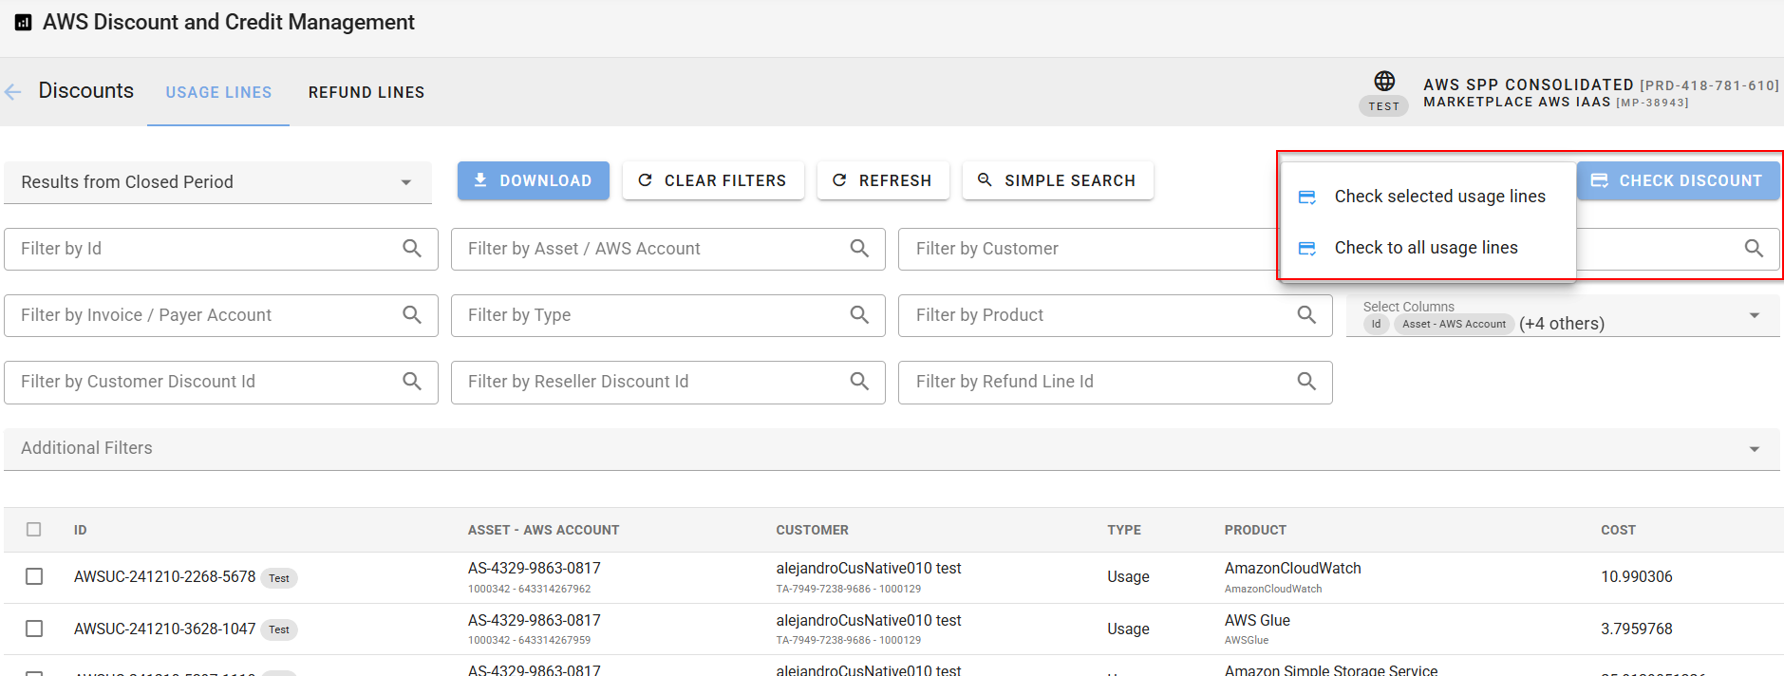
Task: Focus the Filter by Refund Line Id input
Action: click(1116, 382)
